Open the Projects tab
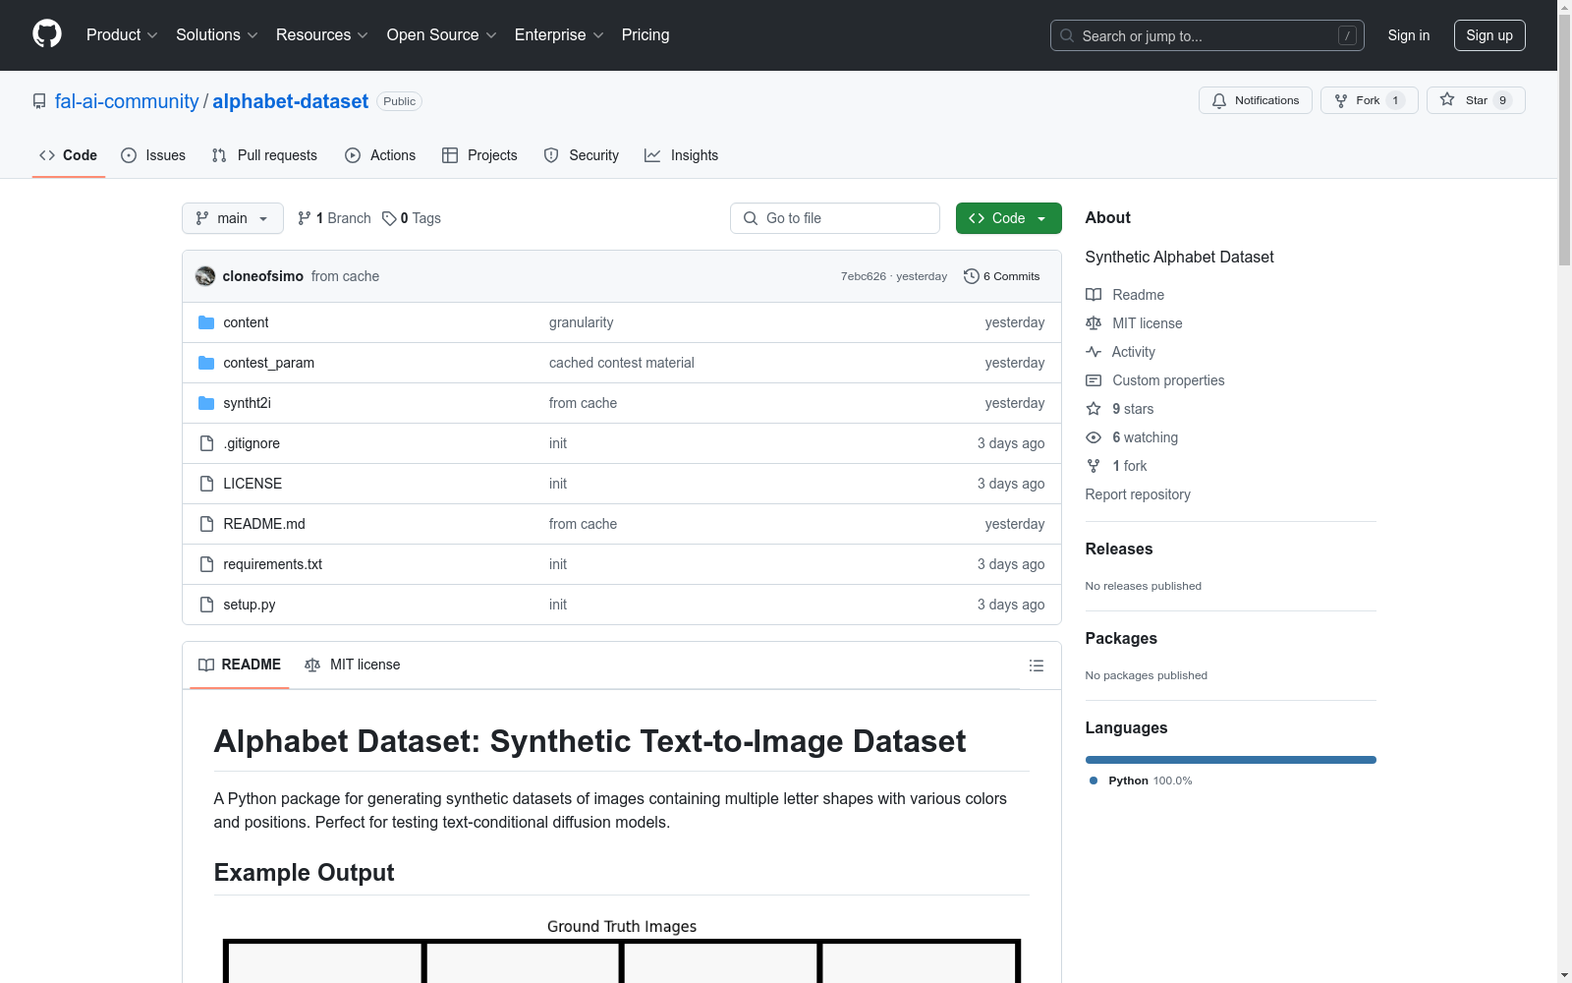 tap(479, 155)
